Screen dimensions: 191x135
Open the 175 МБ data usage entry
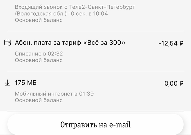tap(26, 83)
